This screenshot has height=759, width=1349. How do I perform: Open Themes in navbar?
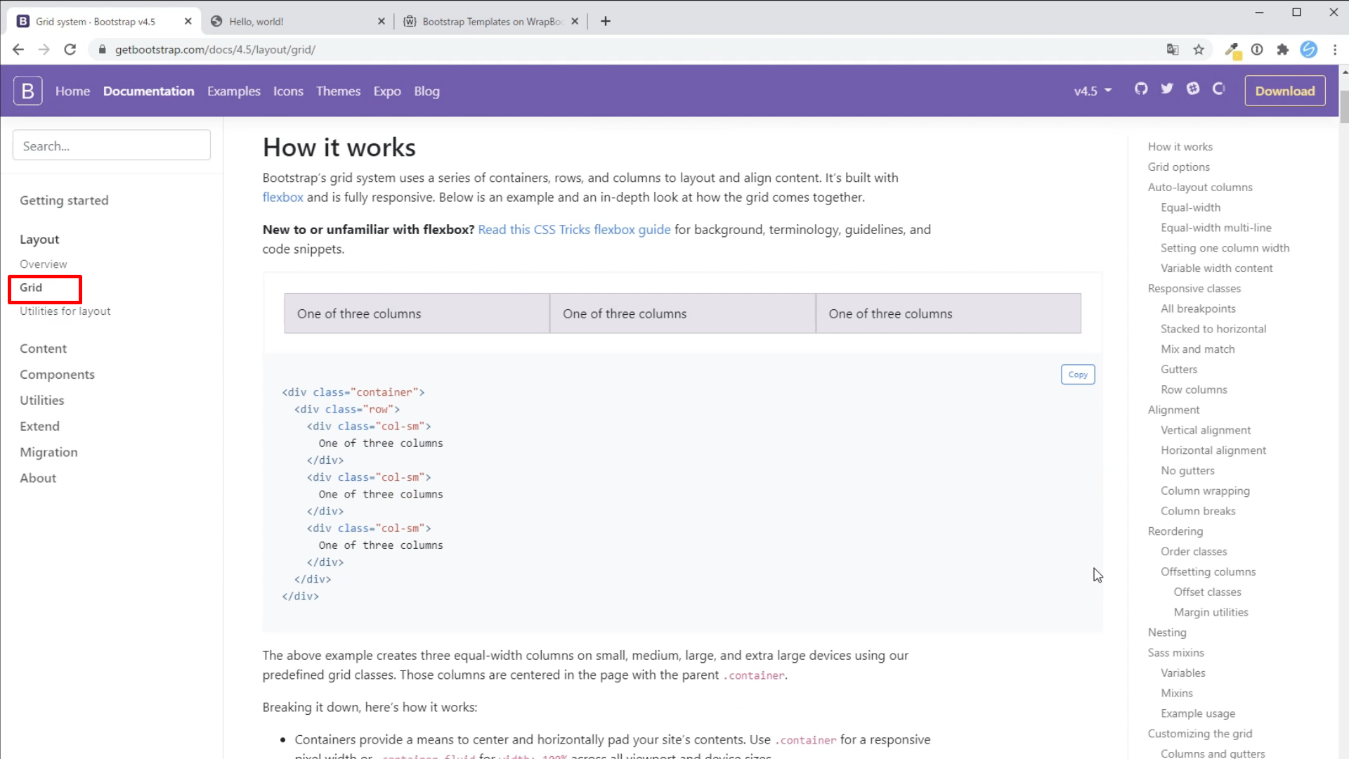tap(338, 91)
